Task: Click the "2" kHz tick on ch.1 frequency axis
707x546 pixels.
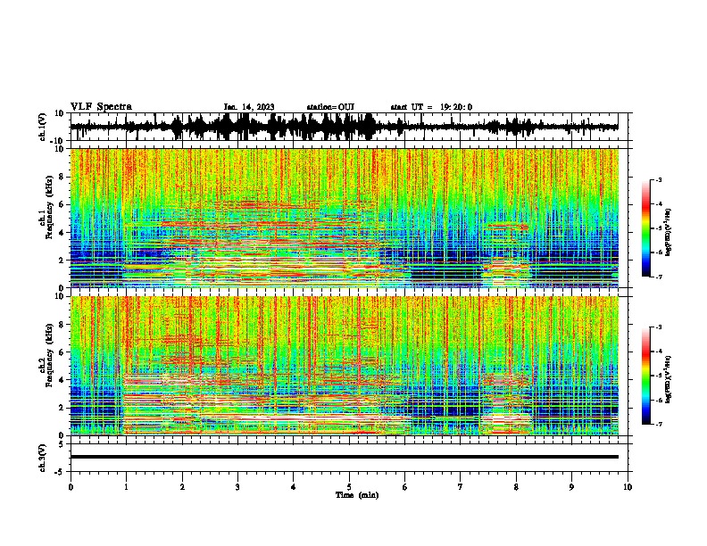Action: click(62, 261)
